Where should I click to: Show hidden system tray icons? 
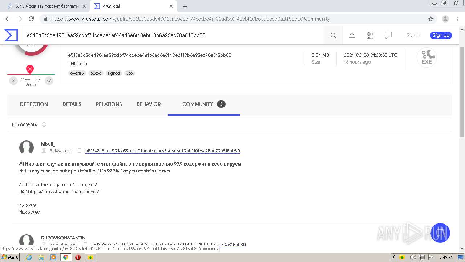pos(394,257)
